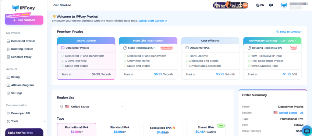Open the messages chat icon in header
This screenshot has height=136, width=312.
pyautogui.click(x=271, y=5)
